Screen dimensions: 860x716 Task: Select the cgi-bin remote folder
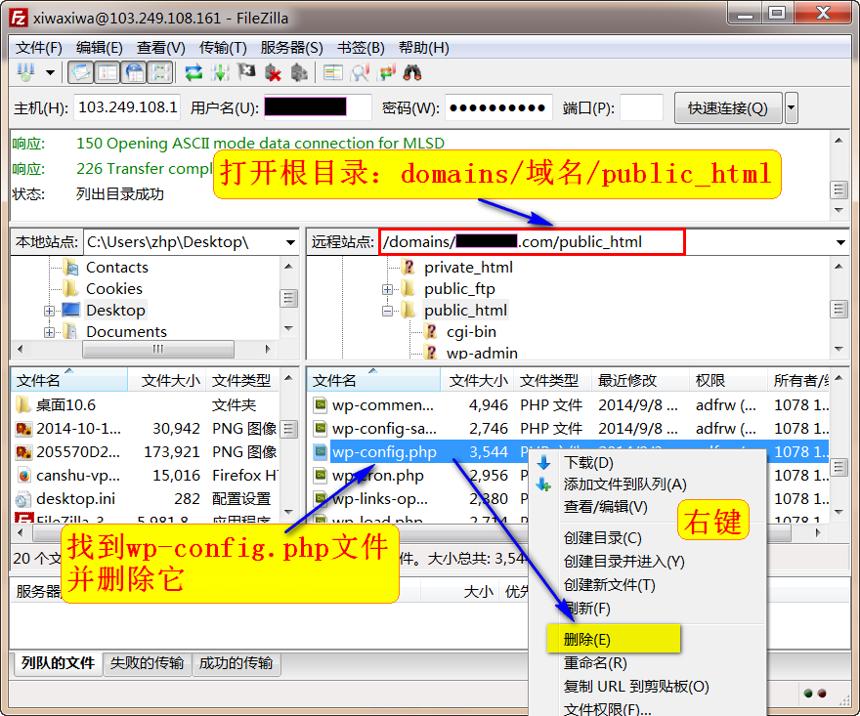coord(471,332)
